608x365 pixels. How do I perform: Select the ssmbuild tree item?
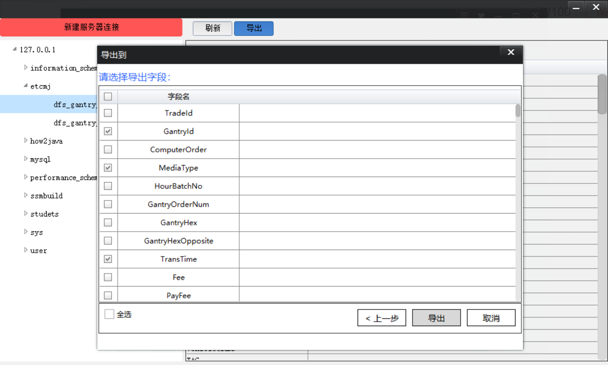(46, 196)
